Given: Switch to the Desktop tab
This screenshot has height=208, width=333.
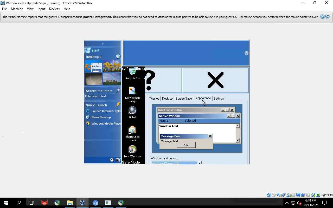Looking at the screenshot, I should click(x=167, y=99).
